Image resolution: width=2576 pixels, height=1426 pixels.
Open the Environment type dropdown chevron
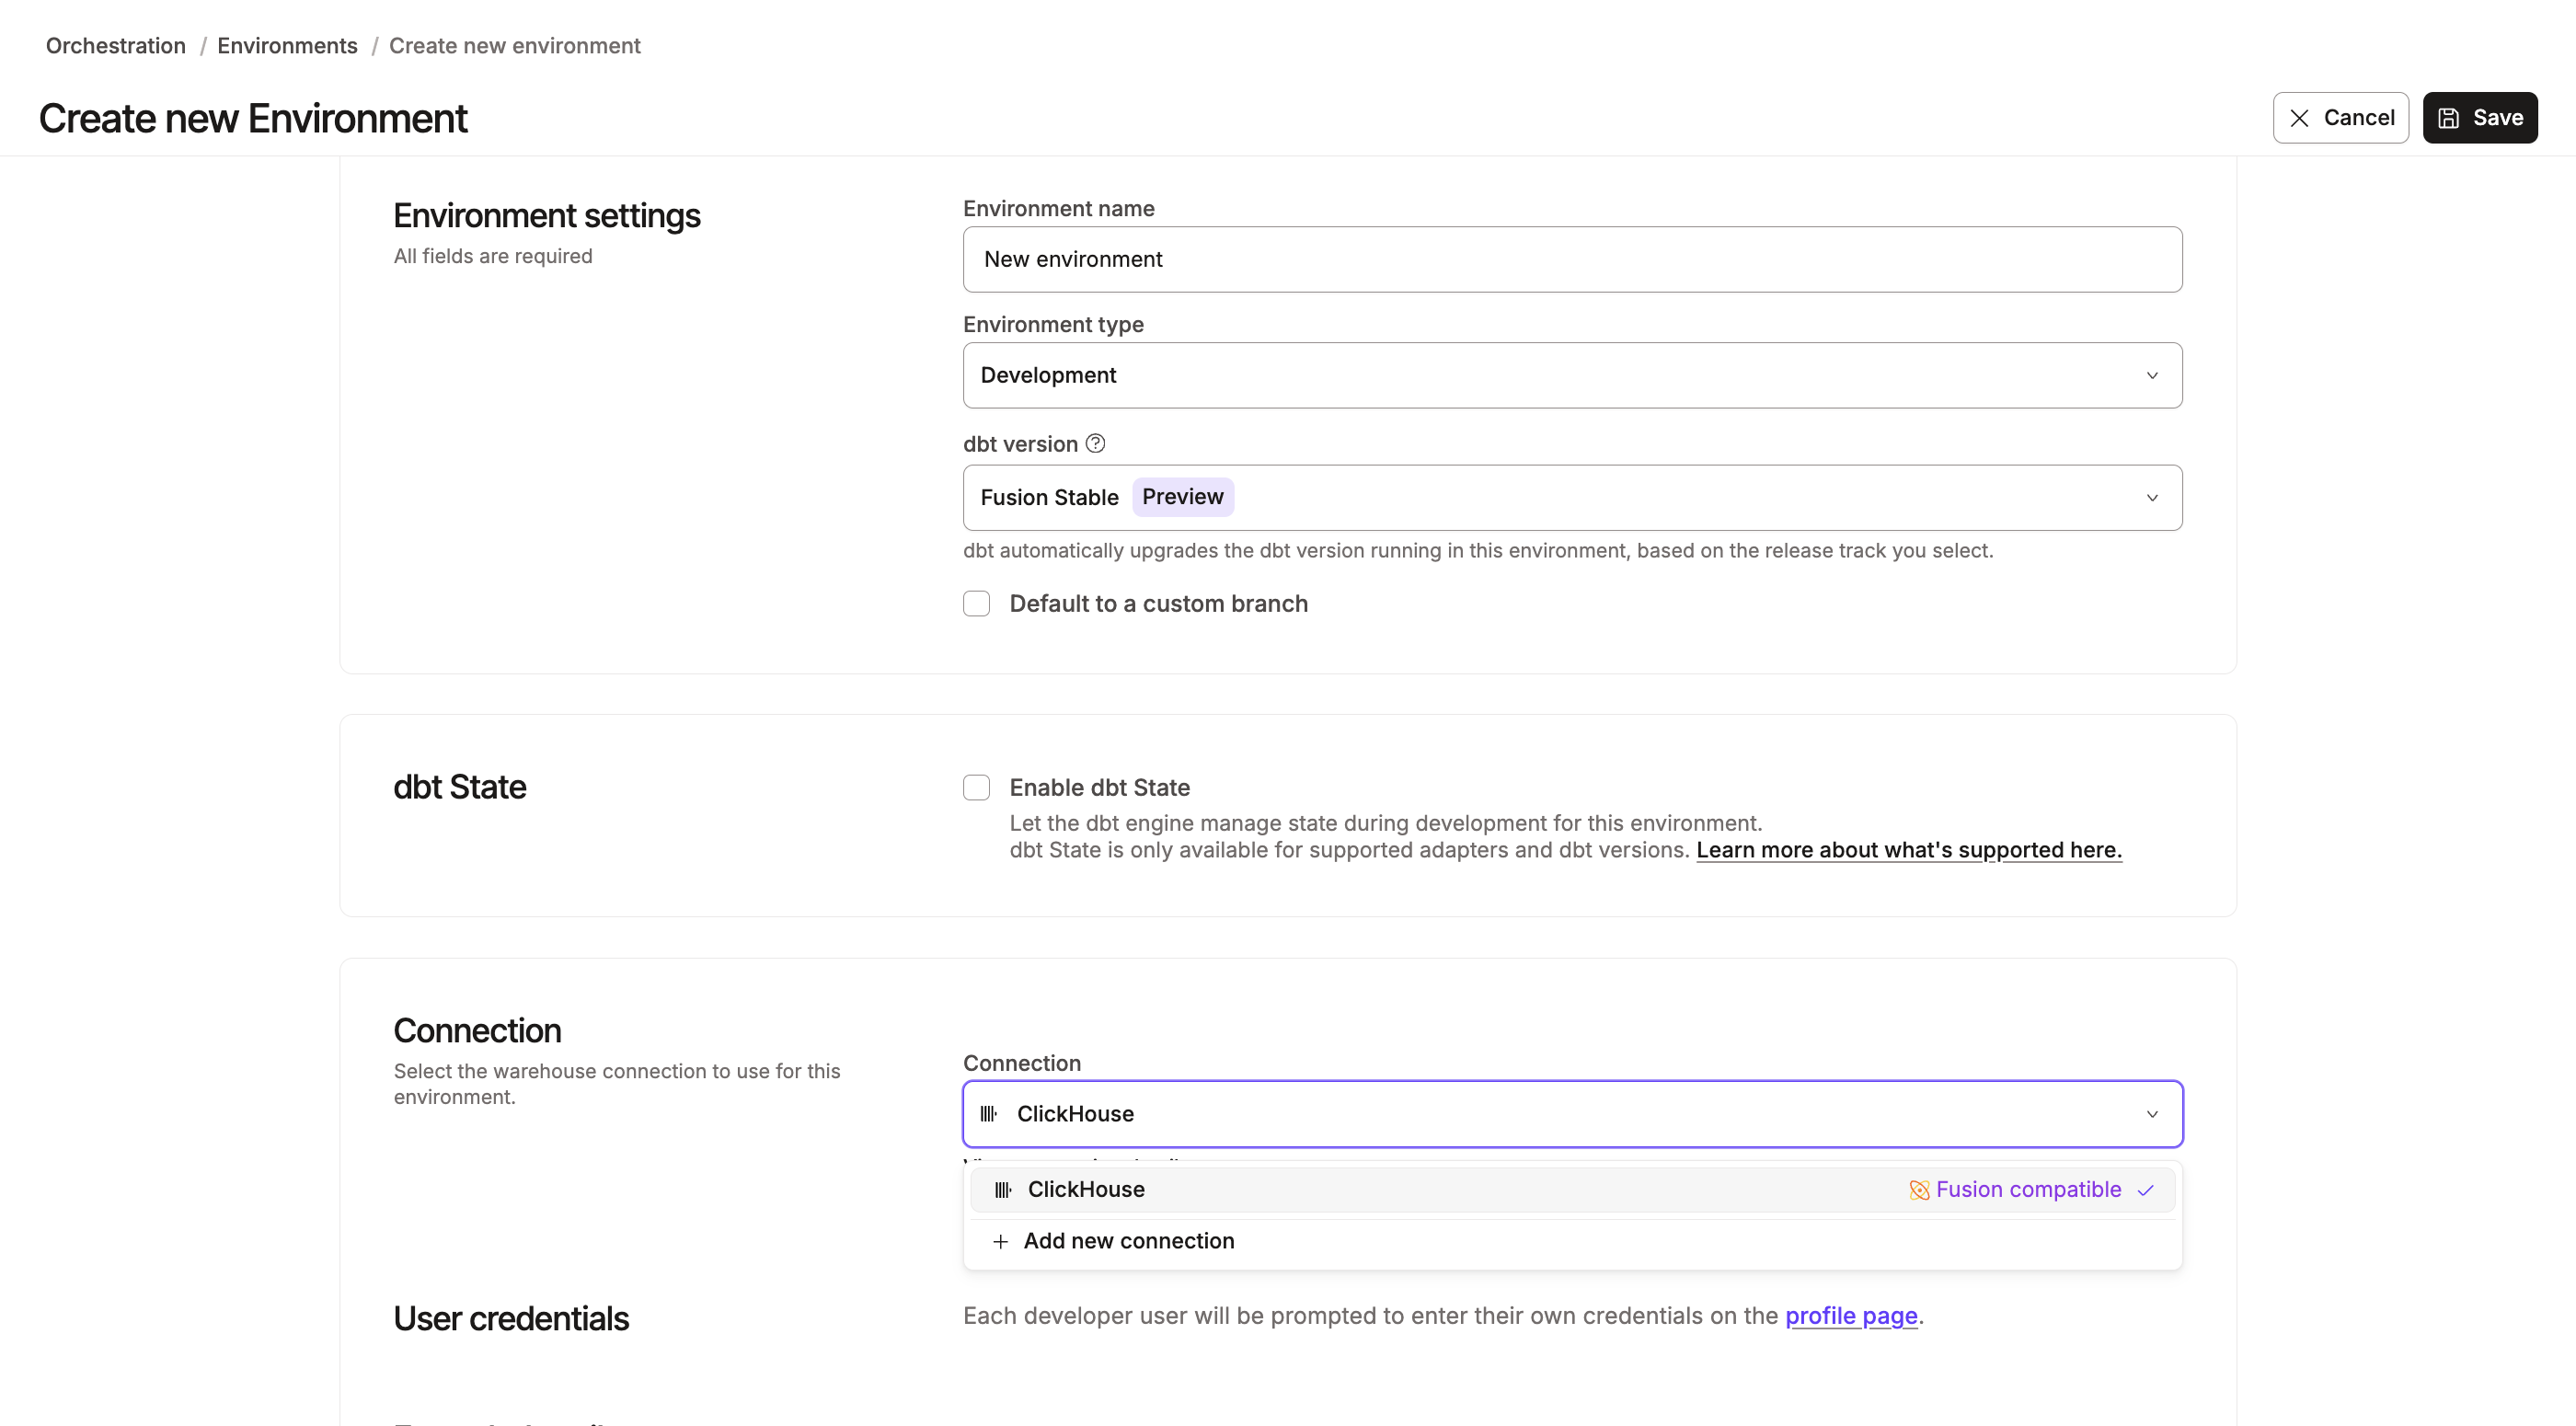tap(2152, 375)
